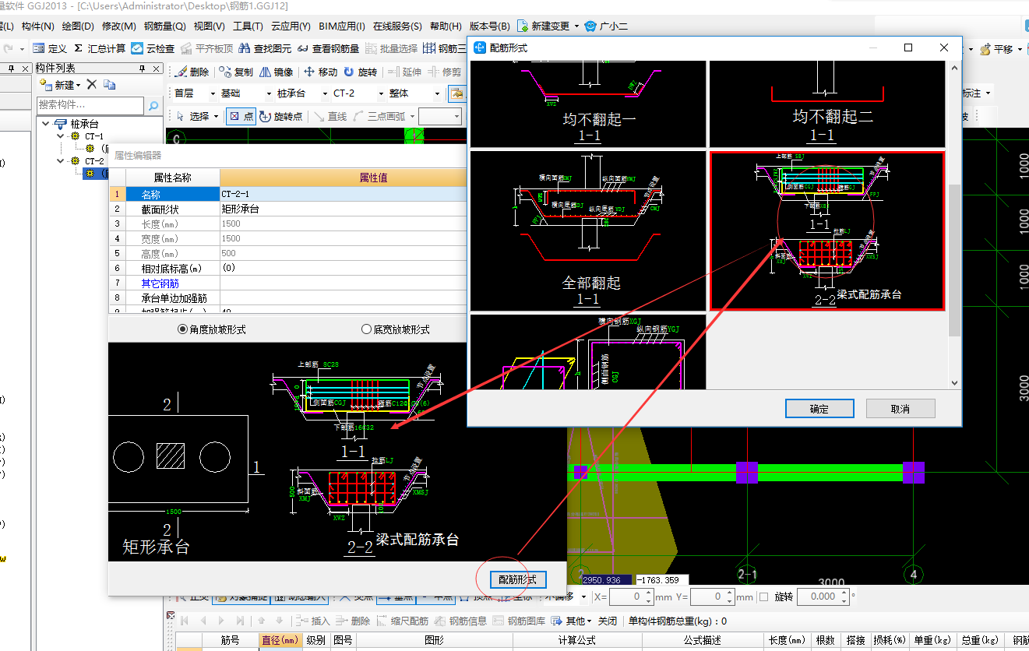Expand the 新建 dropdown

(78, 85)
